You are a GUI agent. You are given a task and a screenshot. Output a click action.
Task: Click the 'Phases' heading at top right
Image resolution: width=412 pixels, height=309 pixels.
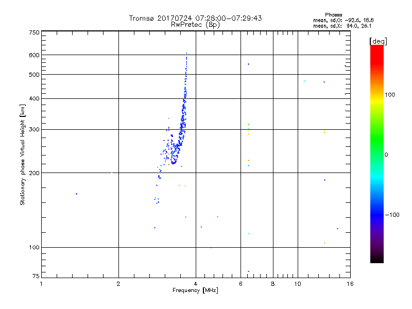(333, 15)
